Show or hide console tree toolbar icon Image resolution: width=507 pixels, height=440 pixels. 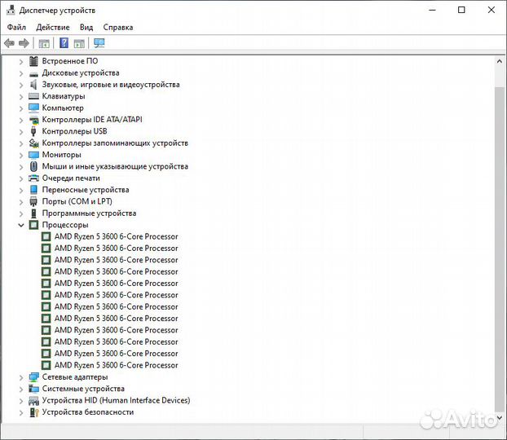44,43
